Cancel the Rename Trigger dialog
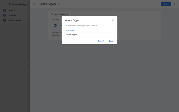The height and width of the screenshot is (112, 179). [x=101, y=41]
